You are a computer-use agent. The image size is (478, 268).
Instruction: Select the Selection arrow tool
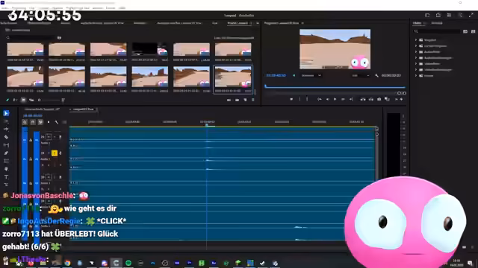[6, 113]
